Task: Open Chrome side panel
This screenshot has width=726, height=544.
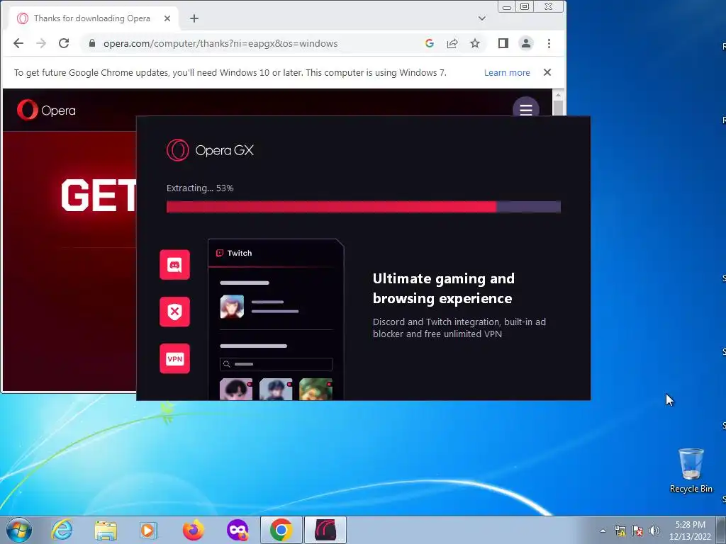Action: 503,43
